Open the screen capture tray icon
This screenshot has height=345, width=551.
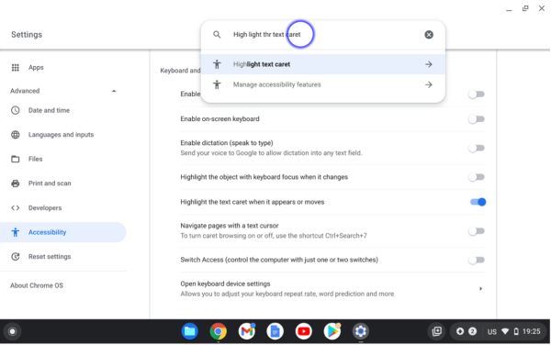pyautogui.click(x=437, y=331)
